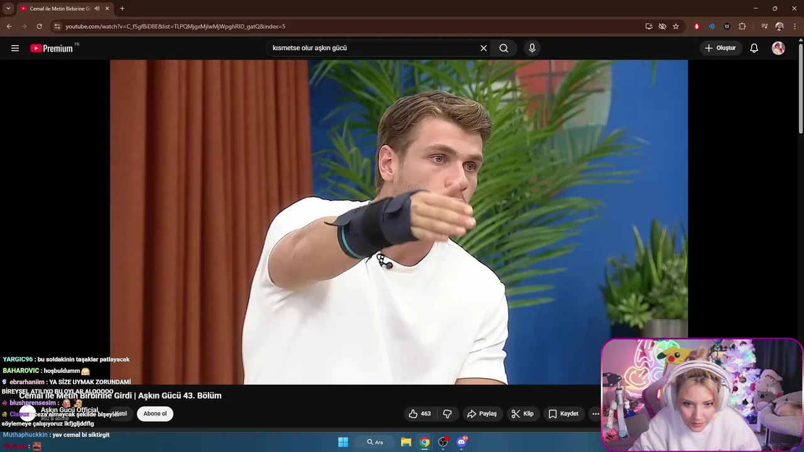Screen dimensions: 804x452
Task: Start voice search with microphone
Action: click(x=532, y=48)
